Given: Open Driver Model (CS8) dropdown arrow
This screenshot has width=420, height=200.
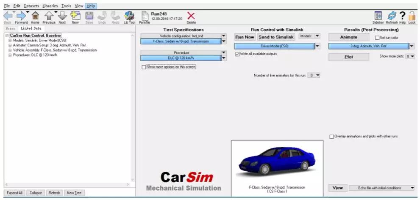Looking at the screenshot, I should 318,46.
